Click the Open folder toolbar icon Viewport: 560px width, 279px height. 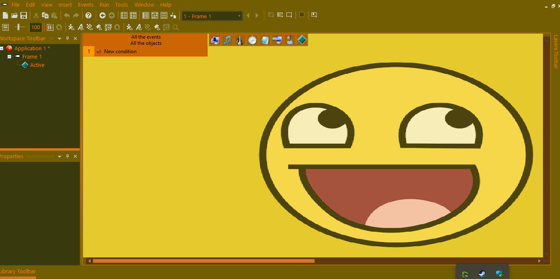(x=15, y=16)
